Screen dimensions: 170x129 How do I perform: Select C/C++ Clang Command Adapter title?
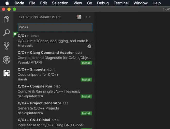point(46,53)
